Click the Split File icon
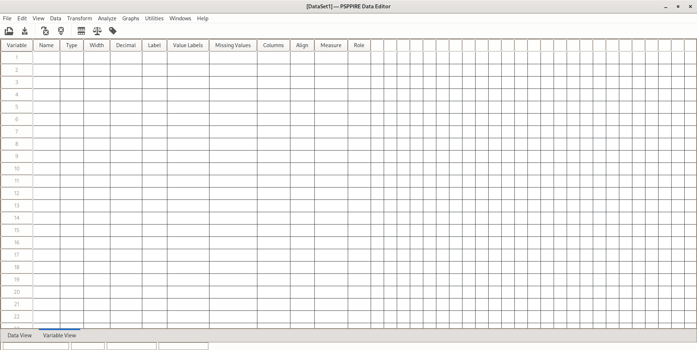The height and width of the screenshot is (350, 697). (81, 31)
